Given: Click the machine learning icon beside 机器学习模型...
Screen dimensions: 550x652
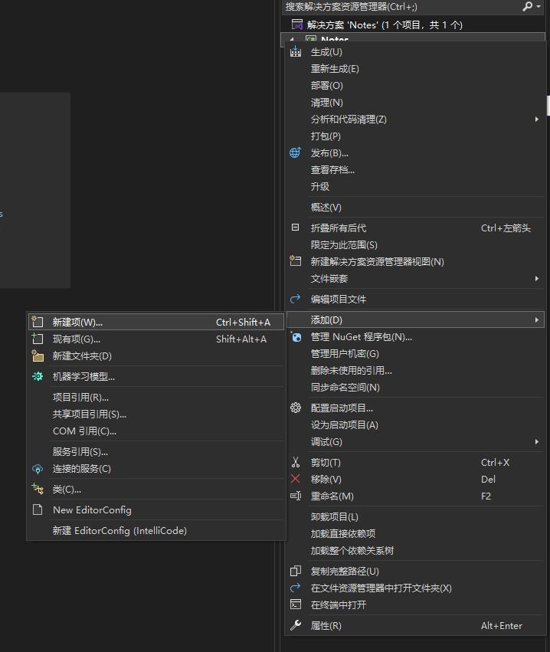Looking at the screenshot, I should click(x=38, y=376).
